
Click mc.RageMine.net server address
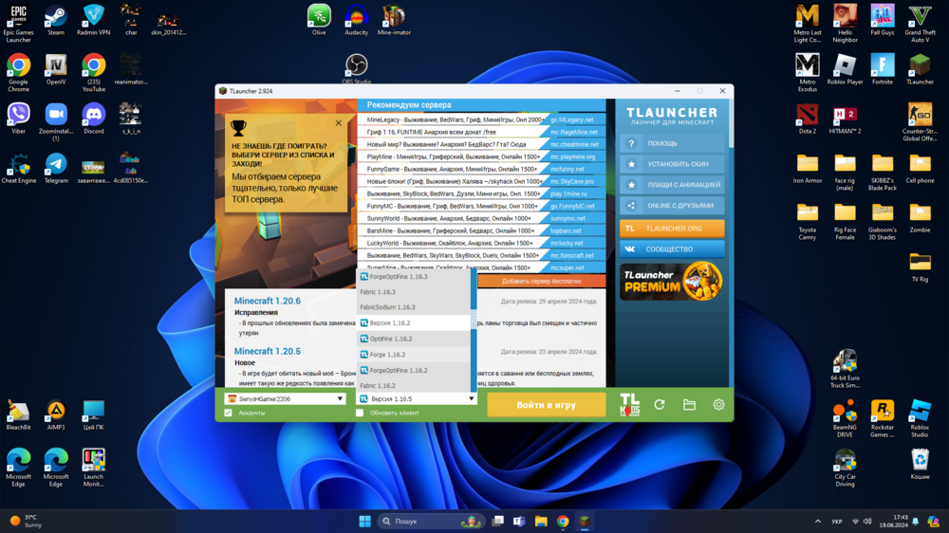574,132
